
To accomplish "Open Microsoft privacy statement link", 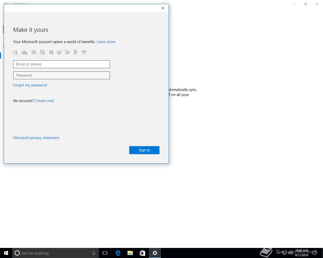I will (x=36, y=138).
